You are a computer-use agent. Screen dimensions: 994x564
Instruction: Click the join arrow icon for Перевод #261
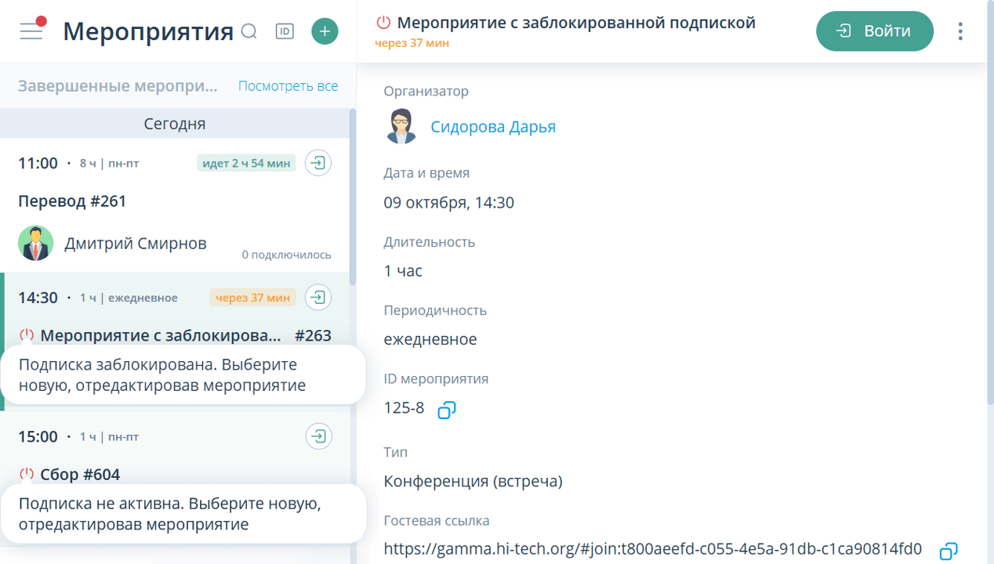coord(317,162)
